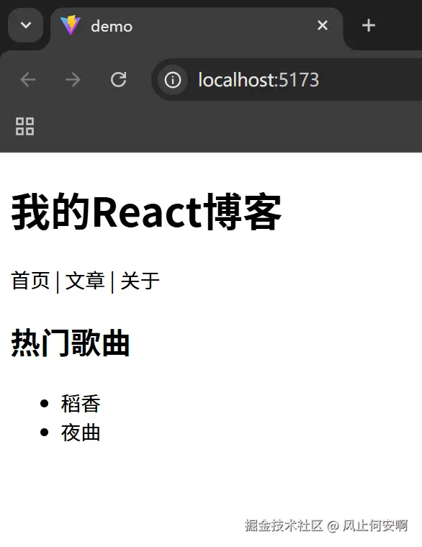Select the 夜曲 list item

coord(81,433)
